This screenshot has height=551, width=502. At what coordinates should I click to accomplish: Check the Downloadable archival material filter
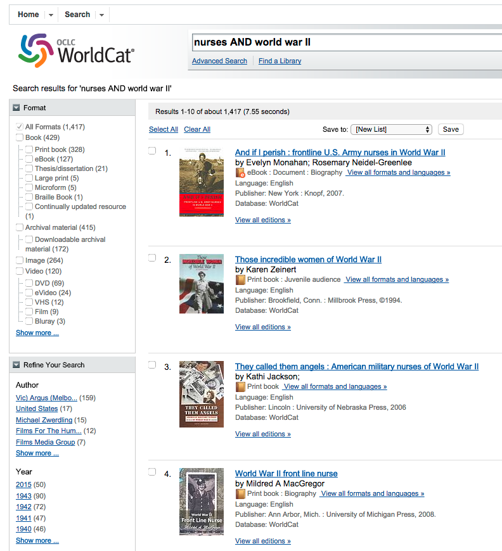[x=29, y=239]
